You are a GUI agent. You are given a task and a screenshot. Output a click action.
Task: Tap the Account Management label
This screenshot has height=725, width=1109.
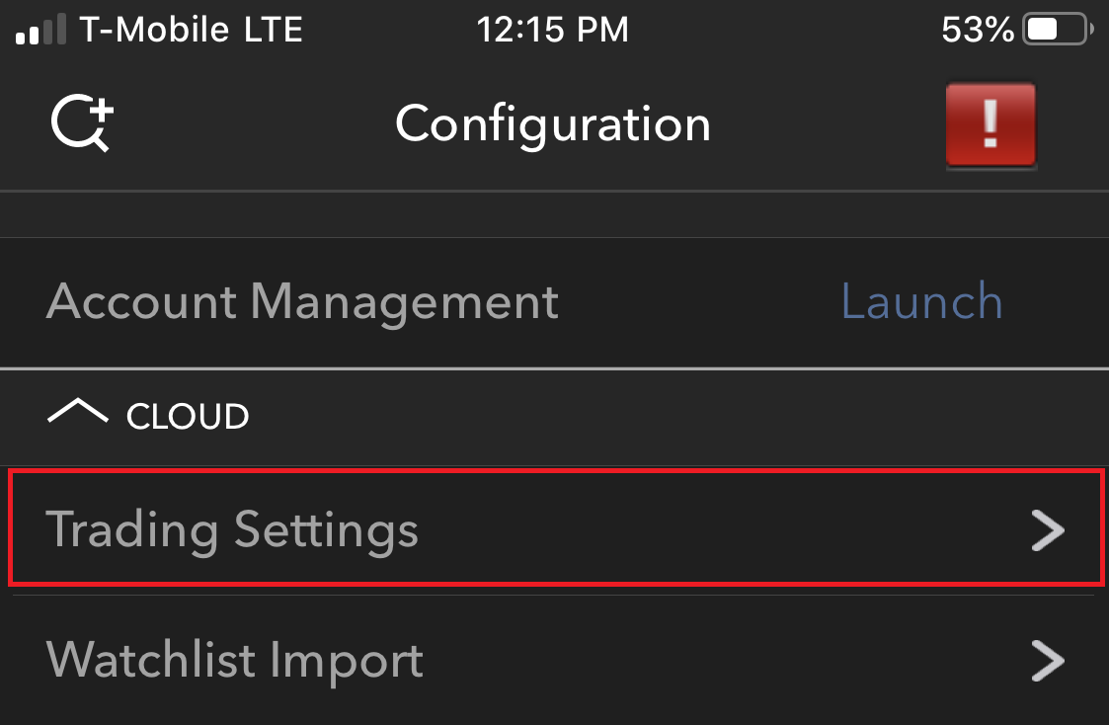pos(303,302)
